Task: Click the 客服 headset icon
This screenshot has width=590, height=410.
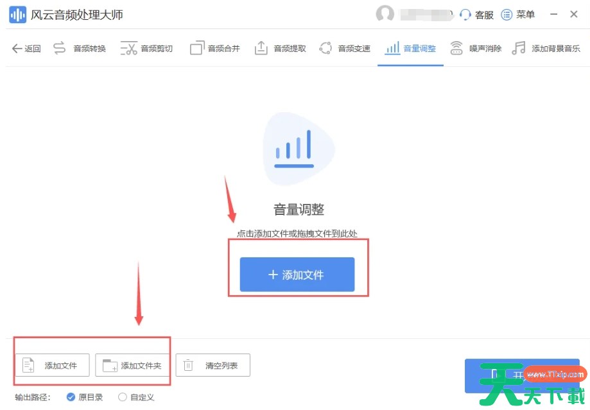Action: [465, 15]
